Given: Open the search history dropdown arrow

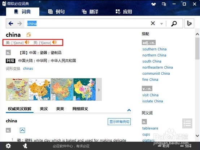Looking at the screenshot, I should click(161, 24).
